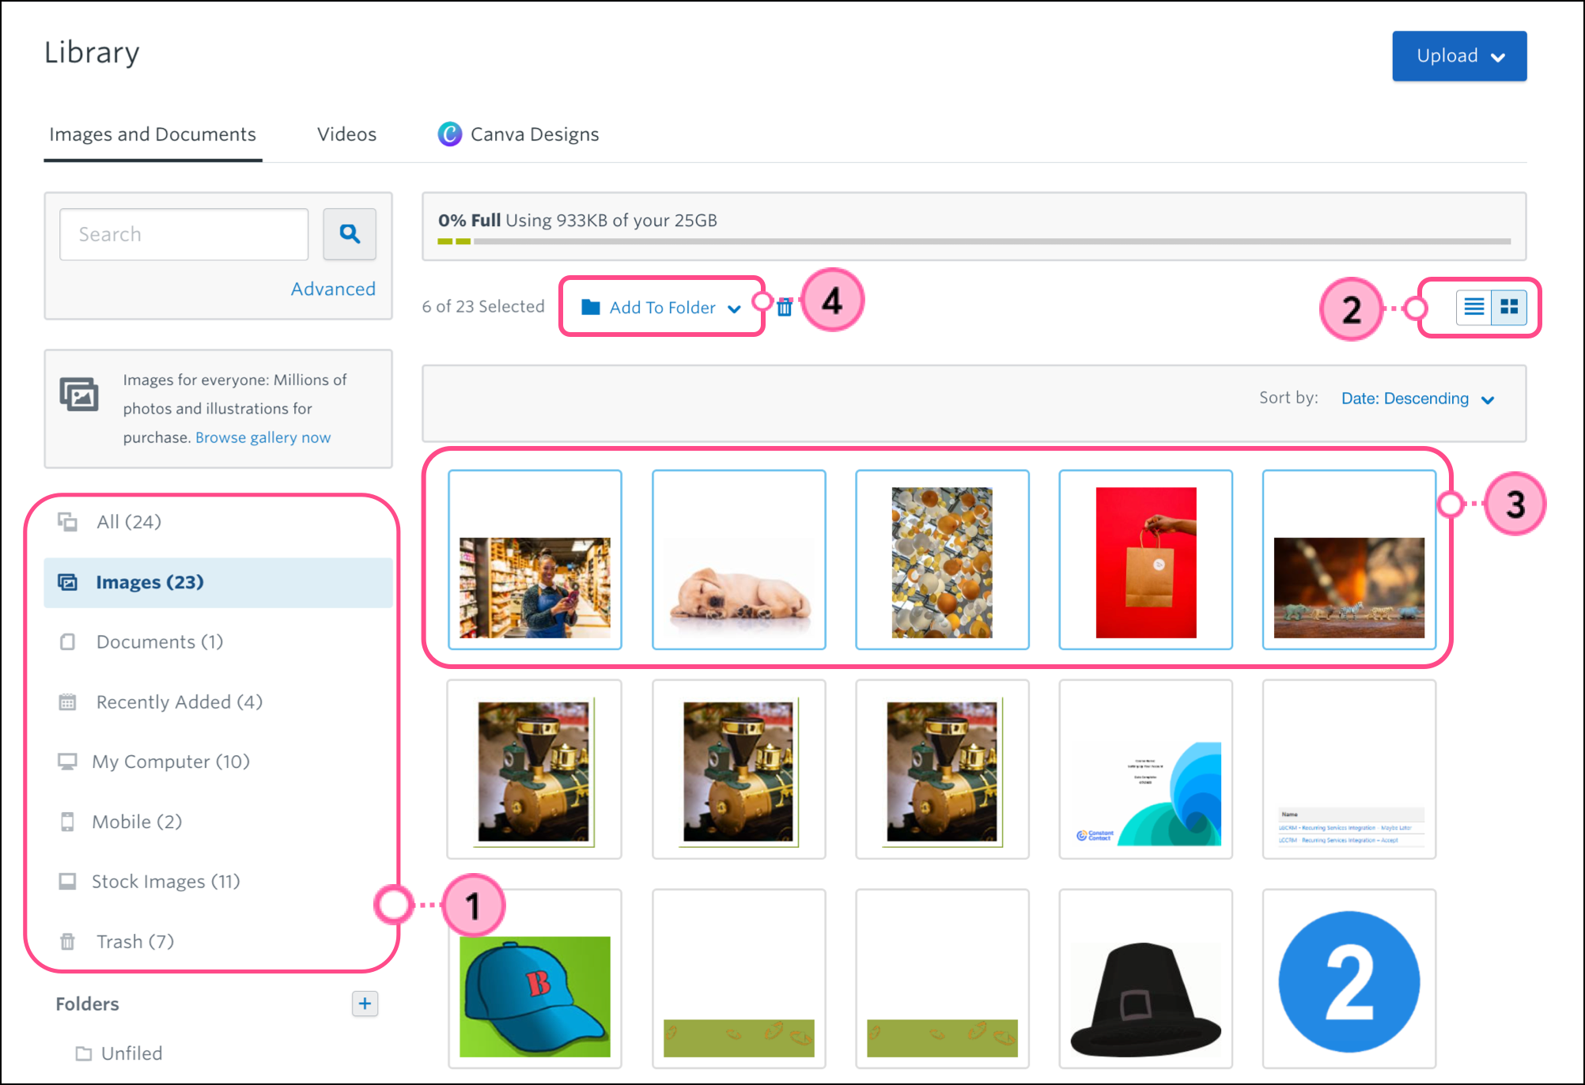Click the storage usage progress bar
The height and width of the screenshot is (1085, 1585).
coord(973,241)
